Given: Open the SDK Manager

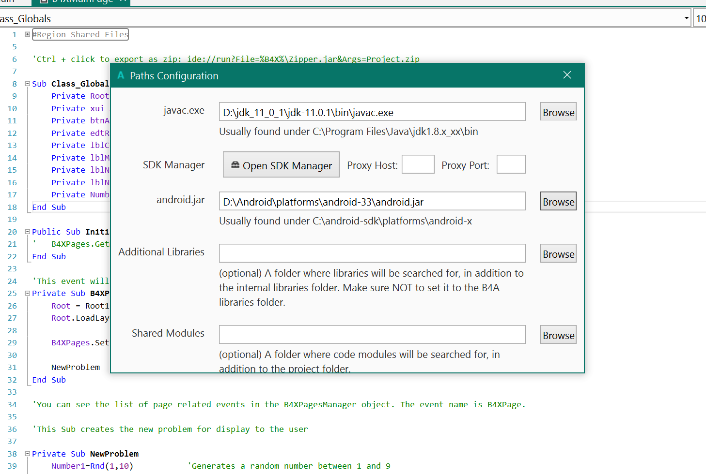Looking at the screenshot, I should 281,165.
